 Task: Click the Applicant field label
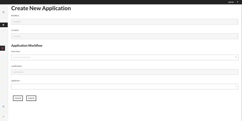(15, 81)
